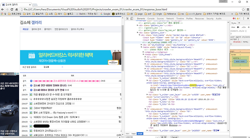
Task: Open the Reference bookmark folder
Action: [x=170, y=14]
